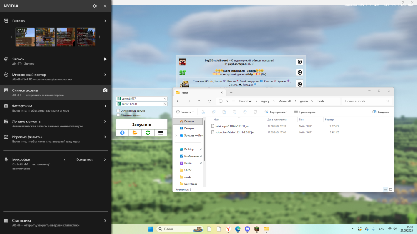
Task: Click the microphone icon in NVIDIA panel
Action: pos(6,159)
